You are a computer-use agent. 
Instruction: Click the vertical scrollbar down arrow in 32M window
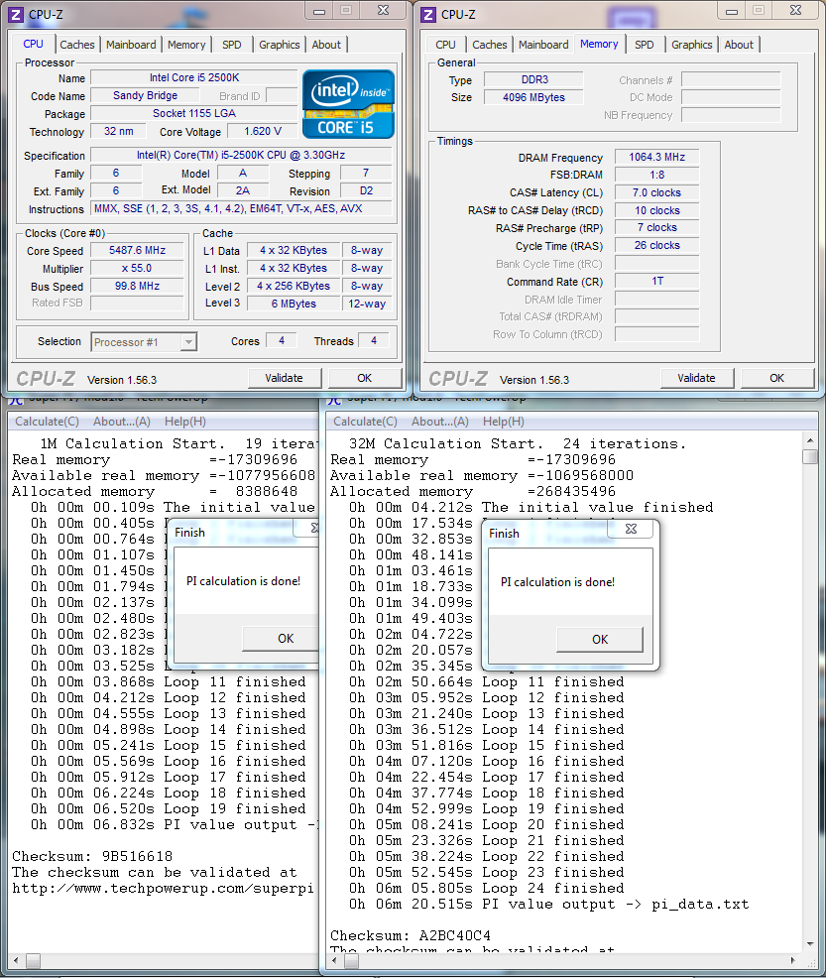810,943
